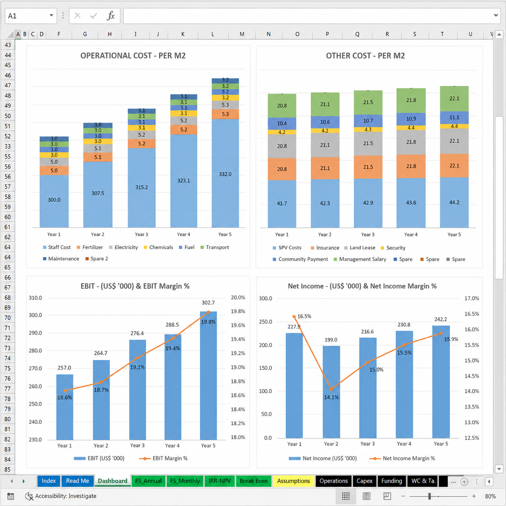Click the zoom slider handle

pos(430,496)
